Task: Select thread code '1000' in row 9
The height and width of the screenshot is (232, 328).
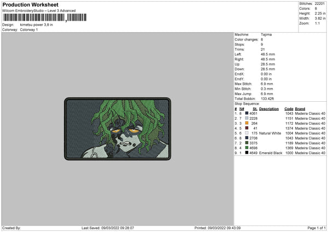Action: pyautogui.click(x=289, y=153)
